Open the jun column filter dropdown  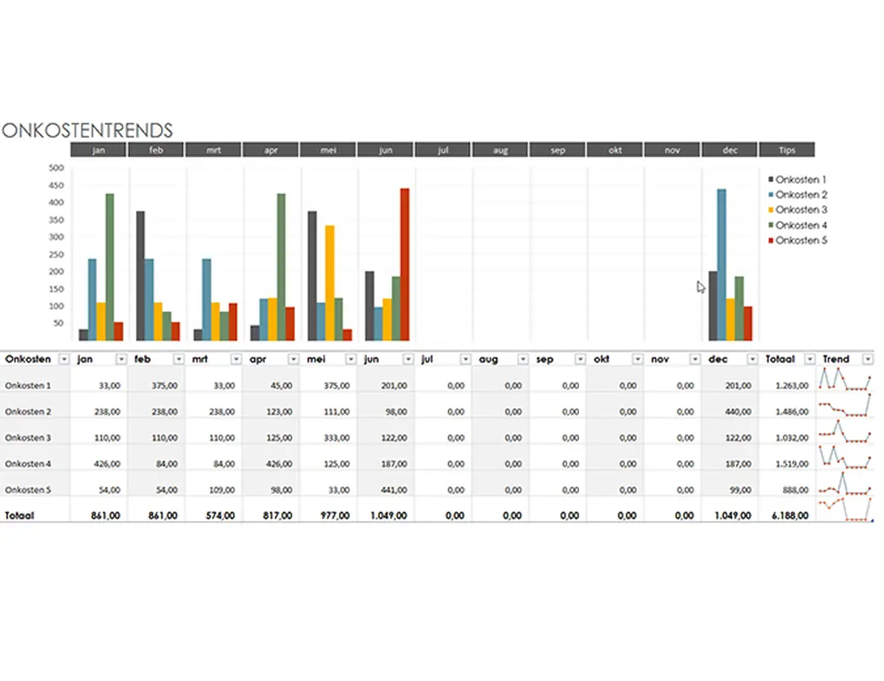[407, 358]
